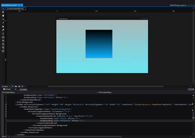
Task: Select the Pan hand tool
Action: (x=3, y=16)
